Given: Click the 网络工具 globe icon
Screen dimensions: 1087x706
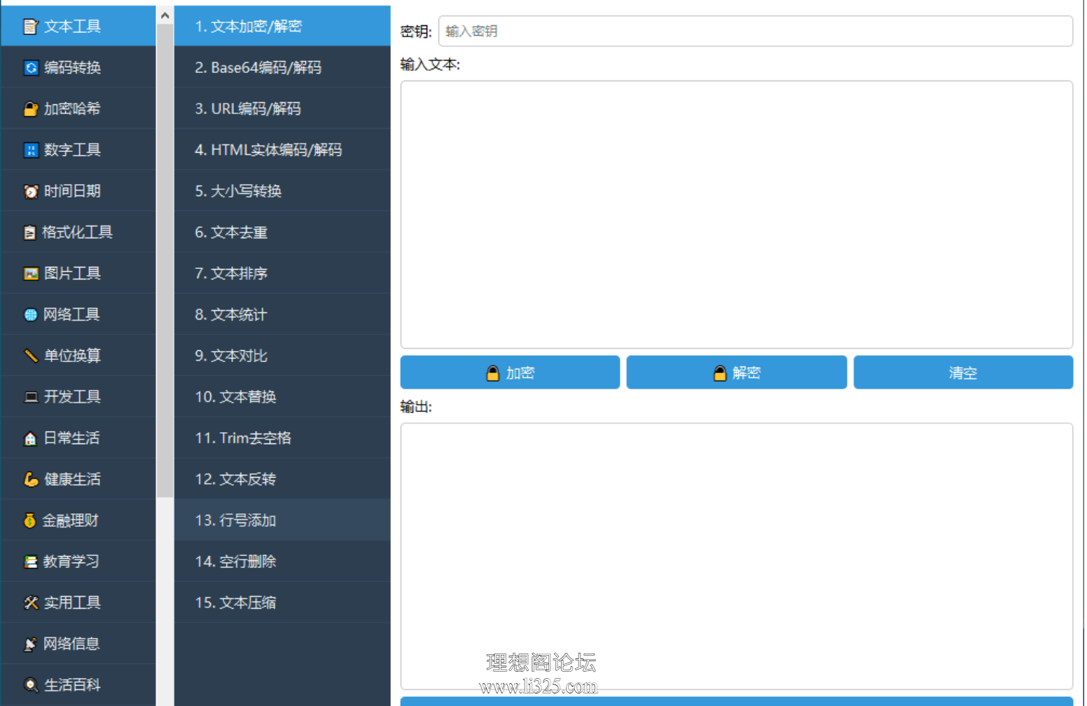Looking at the screenshot, I should click(31, 315).
